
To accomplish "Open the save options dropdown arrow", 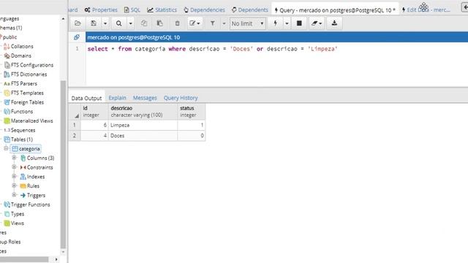I will click(x=105, y=23).
